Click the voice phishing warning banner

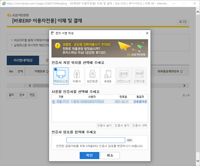pyautogui.click(x=100, y=48)
